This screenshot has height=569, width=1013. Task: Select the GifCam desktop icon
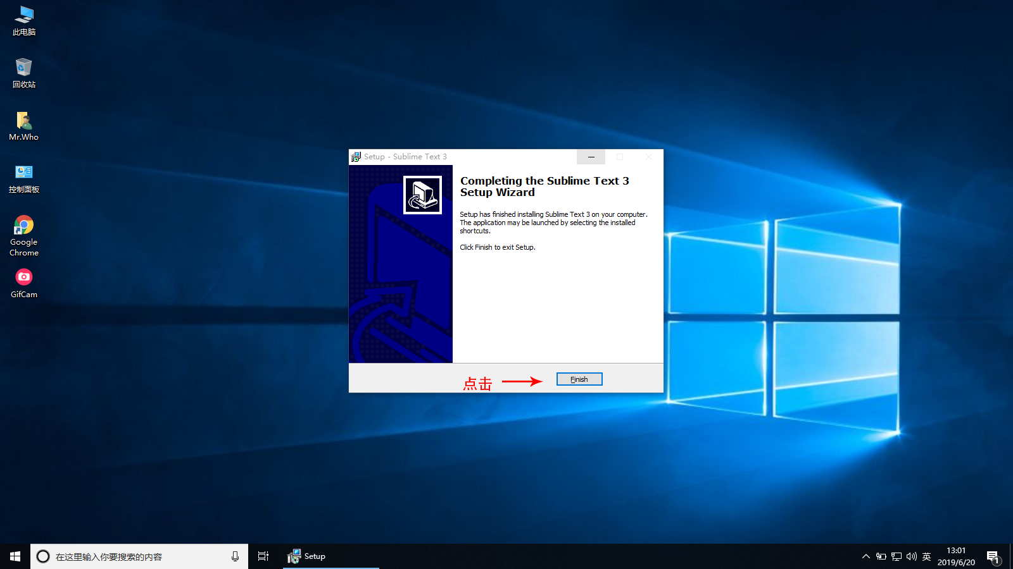24,283
